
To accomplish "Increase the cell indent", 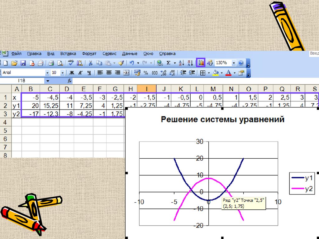I will [192, 73].
